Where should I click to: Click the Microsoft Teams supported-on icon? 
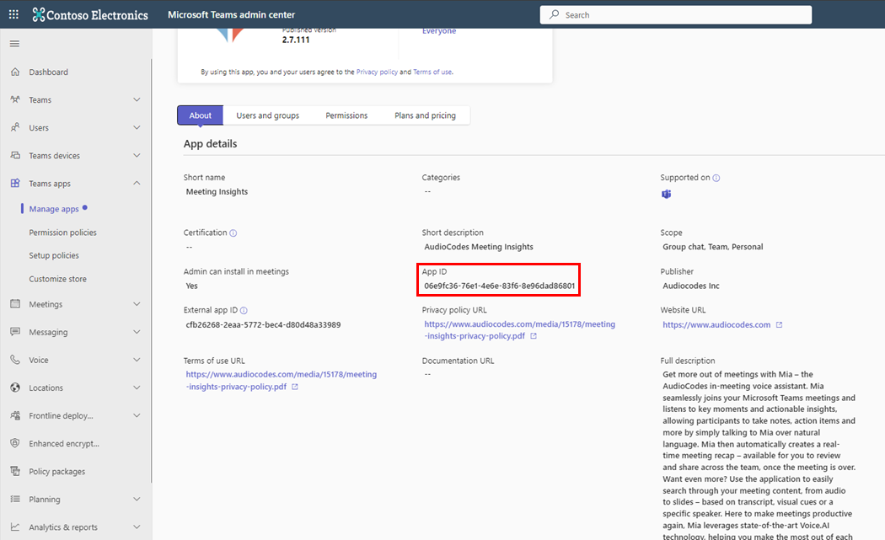point(667,195)
